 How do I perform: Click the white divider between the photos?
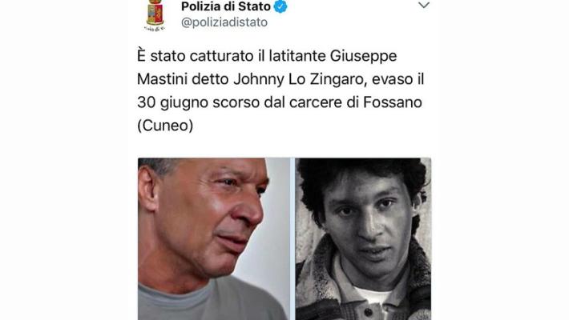(x=293, y=239)
